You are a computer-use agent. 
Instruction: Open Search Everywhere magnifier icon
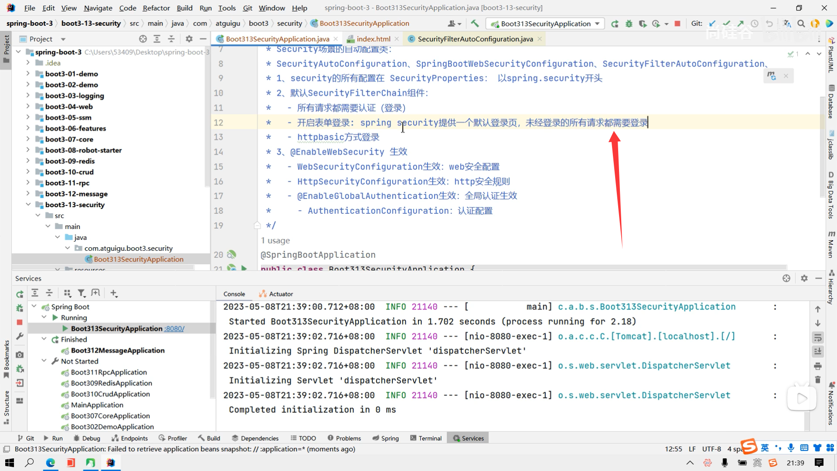click(801, 24)
